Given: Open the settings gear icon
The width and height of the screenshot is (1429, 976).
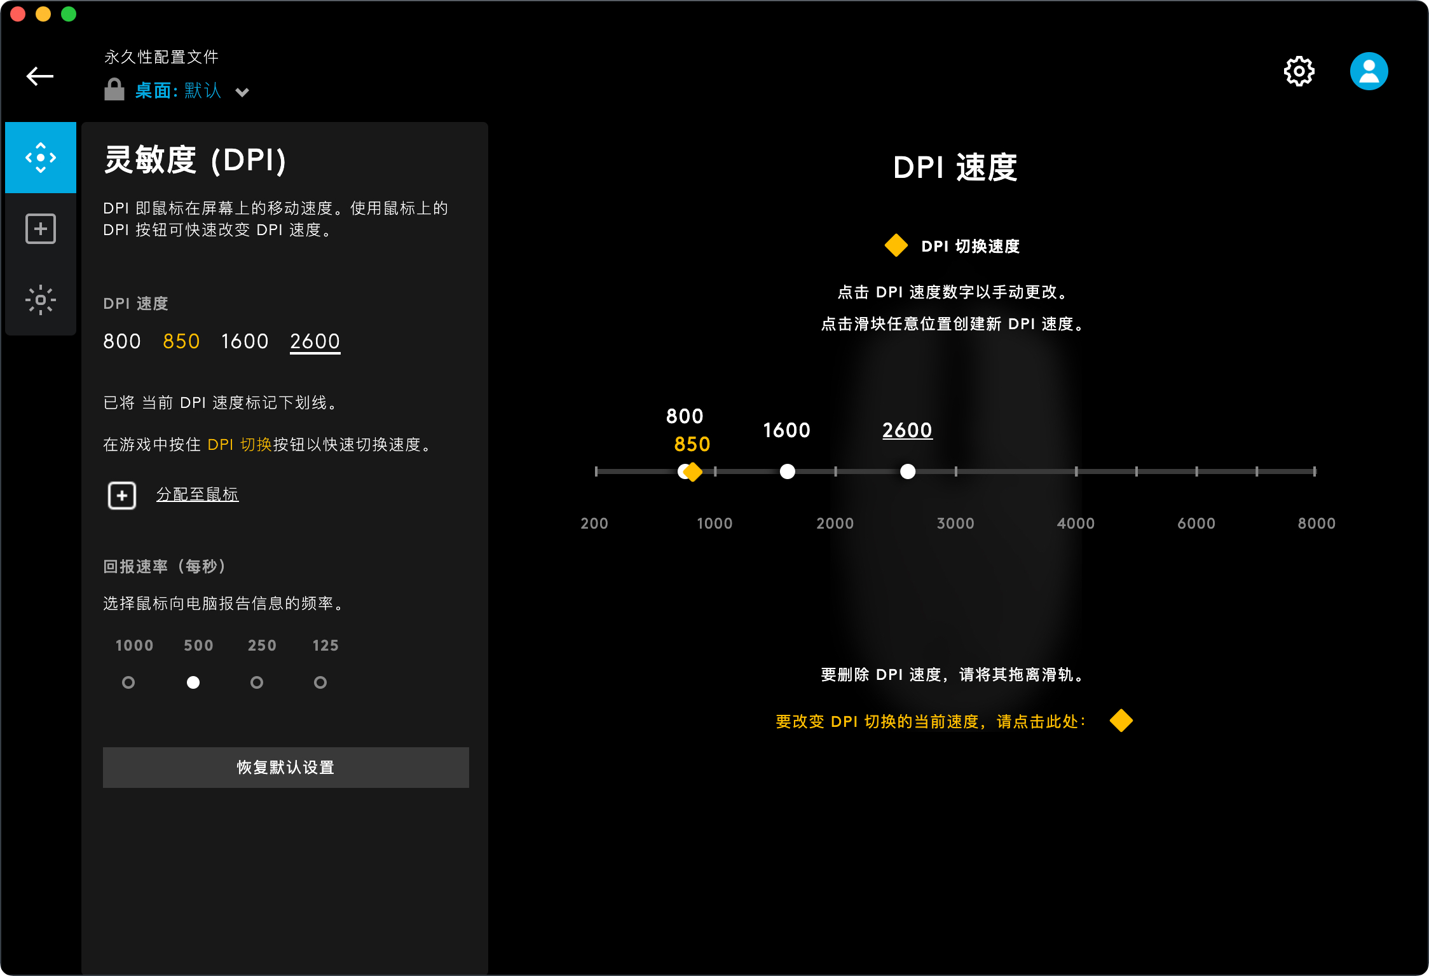Looking at the screenshot, I should point(1299,71).
